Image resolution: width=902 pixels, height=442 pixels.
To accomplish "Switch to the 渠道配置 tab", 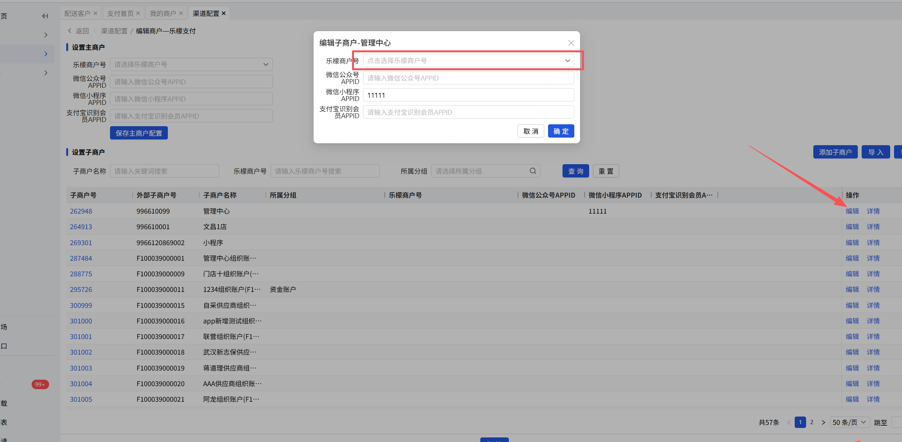I will (206, 13).
